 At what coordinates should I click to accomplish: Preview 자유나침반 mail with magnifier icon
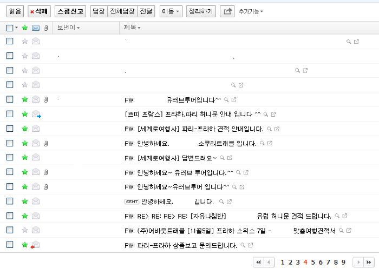pyautogui.click(x=337, y=216)
